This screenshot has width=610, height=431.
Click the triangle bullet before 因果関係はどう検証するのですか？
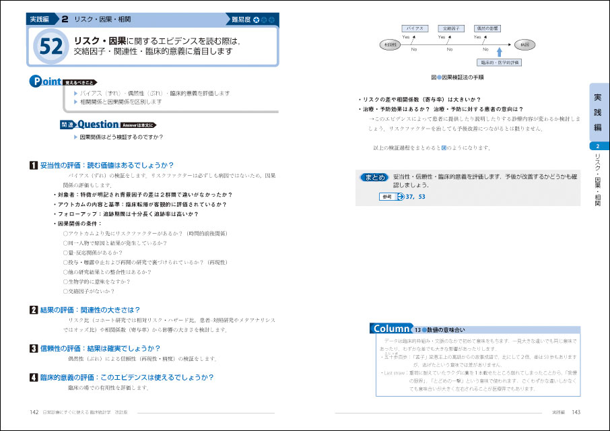(76, 137)
